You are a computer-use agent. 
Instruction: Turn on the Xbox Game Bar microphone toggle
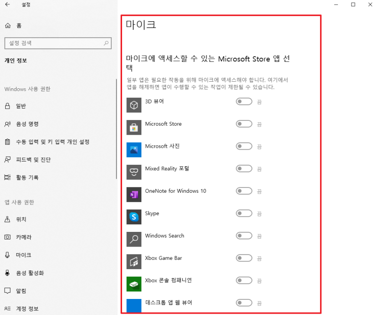(244, 258)
